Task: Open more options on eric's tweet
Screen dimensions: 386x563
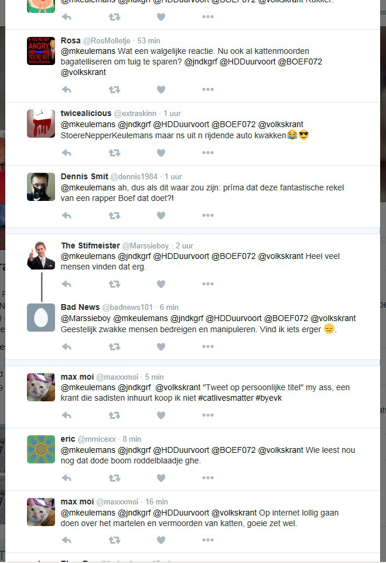Action: (208, 478)
